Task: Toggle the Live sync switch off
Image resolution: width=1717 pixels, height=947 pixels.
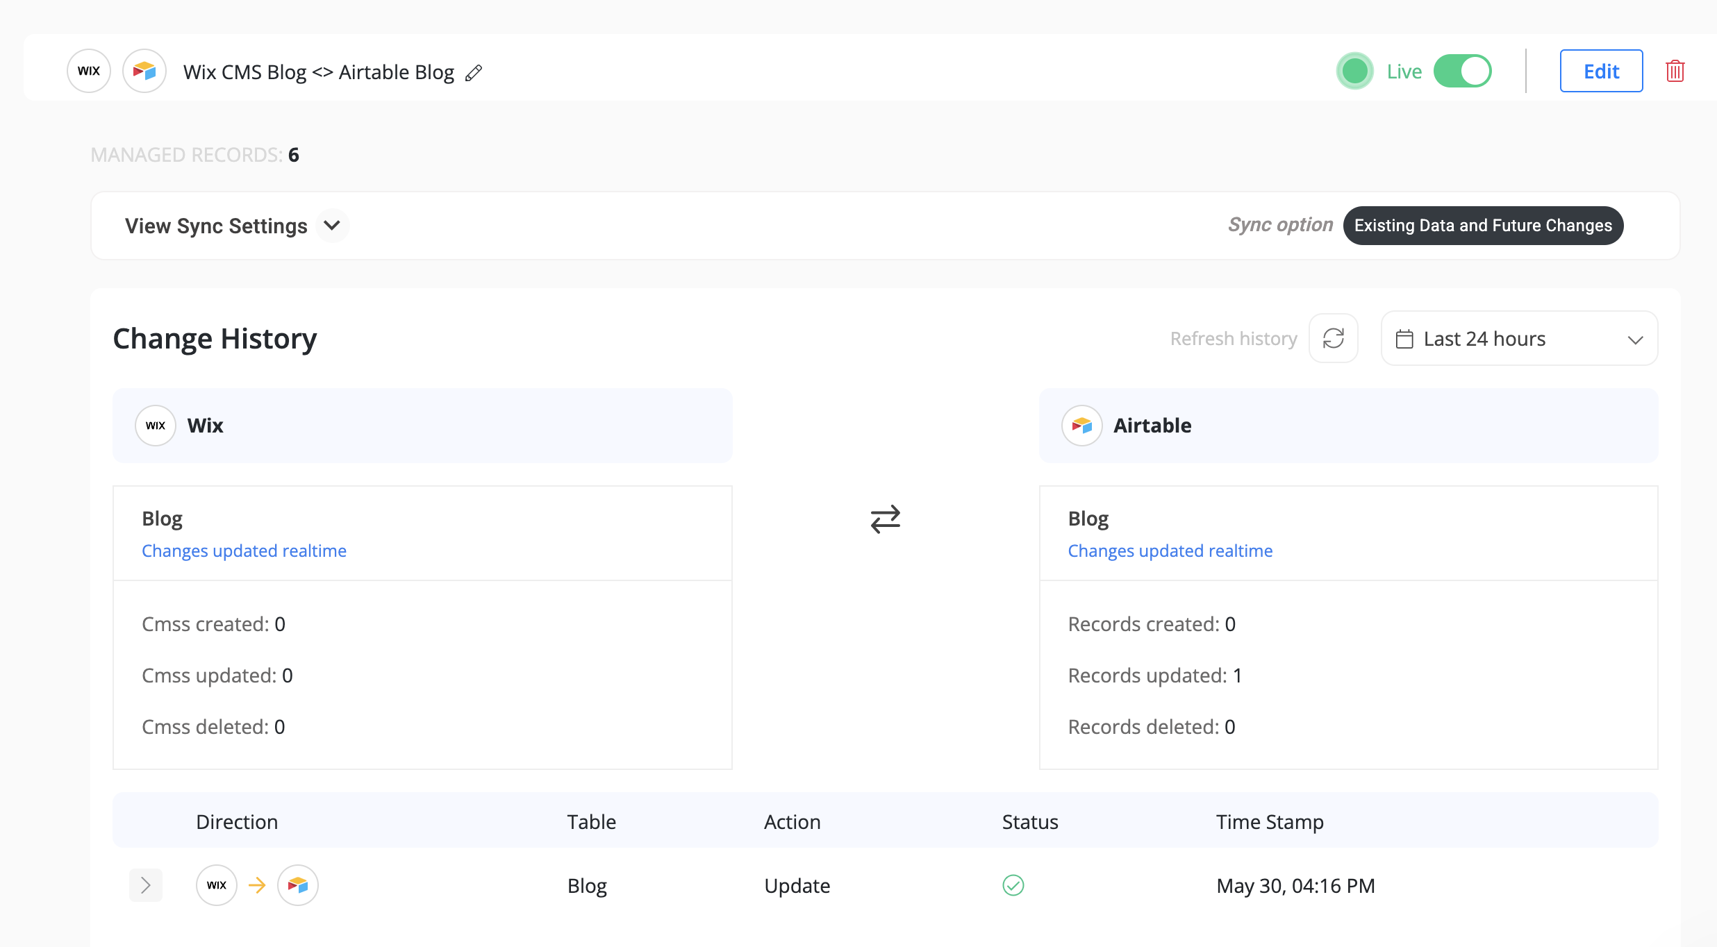Action: pyautogui.click(x=1463, y=71)
